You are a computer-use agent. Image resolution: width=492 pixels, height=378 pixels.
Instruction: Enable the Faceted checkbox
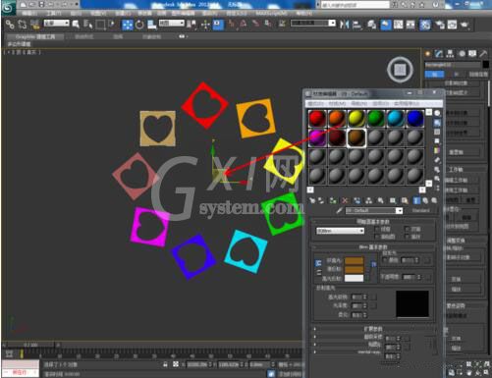pos(407,236)
